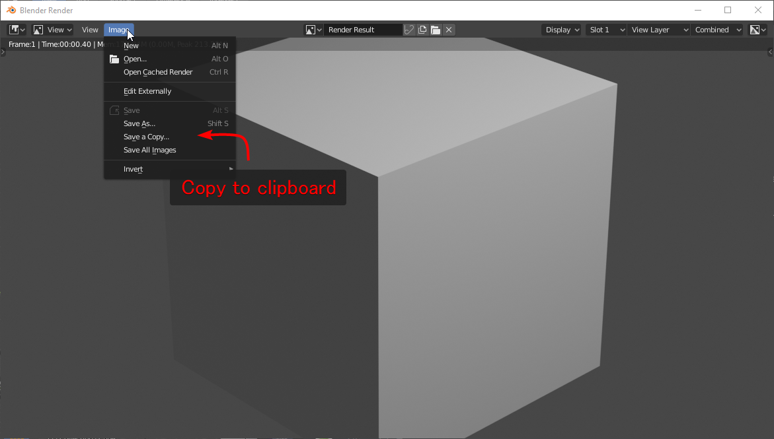Open the View menu
Screen dimensions: 774x439
(x=90, y=30)
